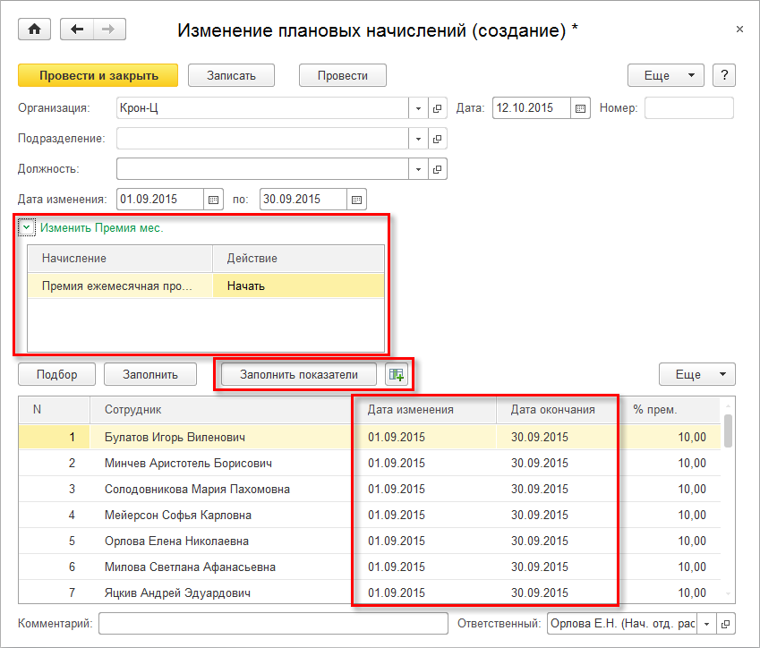Click Дата окончания cell for Орлова
Screen dimensions: 760x648
click(558, 541)
